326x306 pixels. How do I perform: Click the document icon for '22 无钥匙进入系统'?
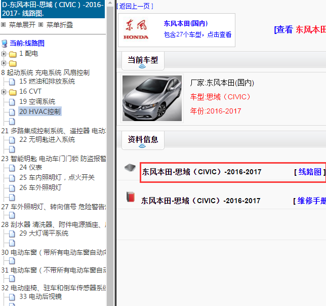(x=12, y=140)
